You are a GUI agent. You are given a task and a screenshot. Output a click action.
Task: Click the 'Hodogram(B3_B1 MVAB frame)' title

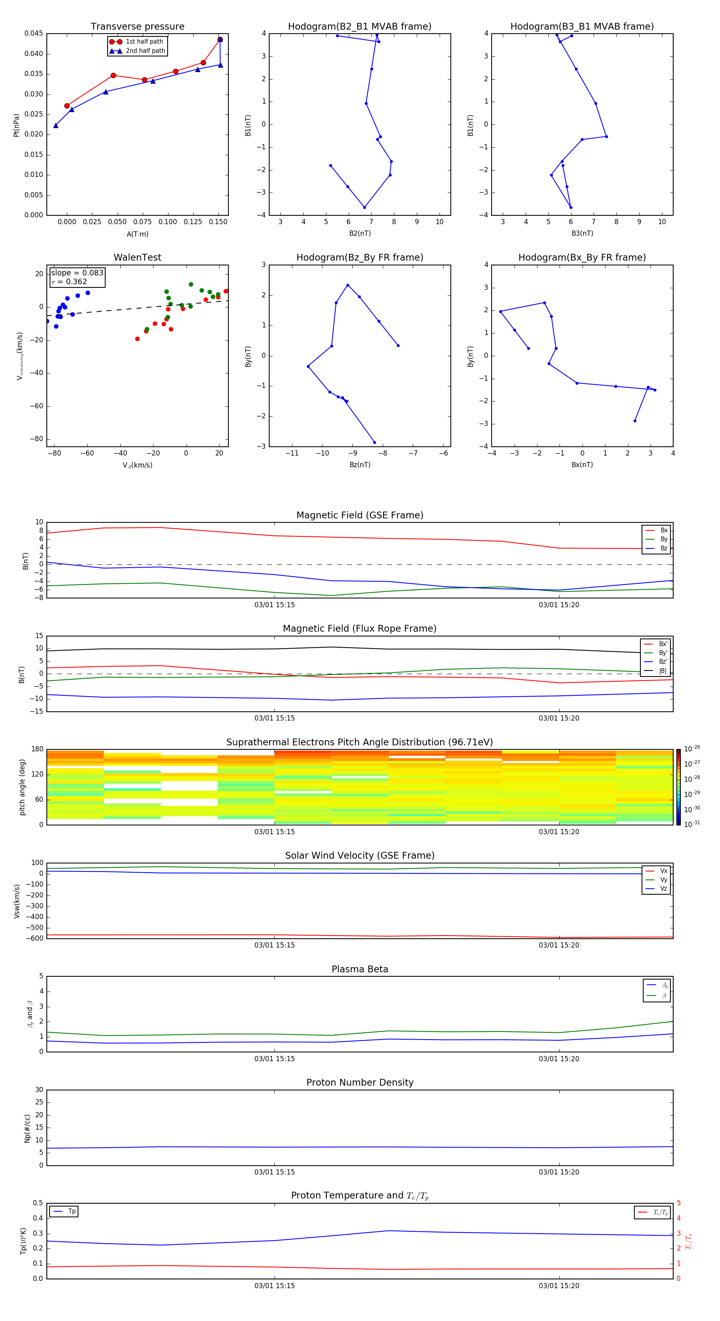[582, 27]
